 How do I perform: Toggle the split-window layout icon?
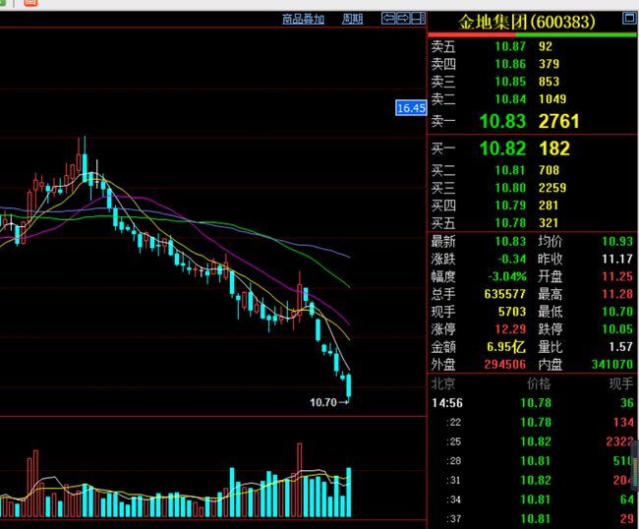pyautogui.click(x=418, y=19)
